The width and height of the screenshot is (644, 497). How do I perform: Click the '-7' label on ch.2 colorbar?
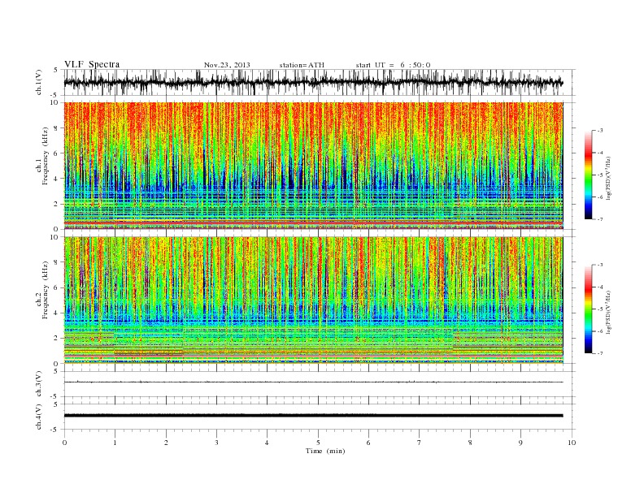[x=599, y=353]
